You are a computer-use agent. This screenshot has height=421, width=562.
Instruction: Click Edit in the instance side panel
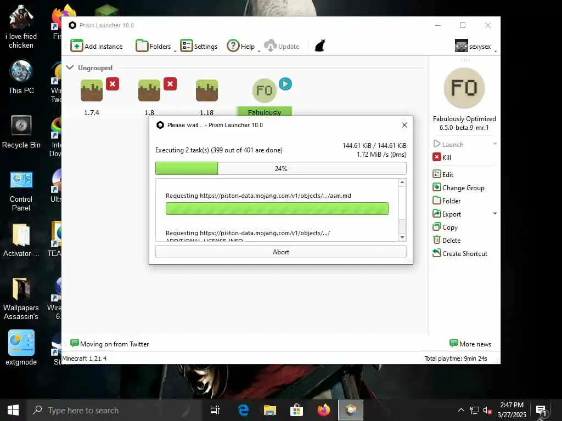click(443, 174)
